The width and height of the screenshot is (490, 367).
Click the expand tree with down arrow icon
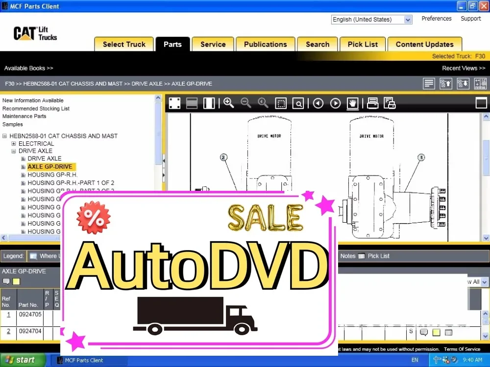(x=463, y=83)
